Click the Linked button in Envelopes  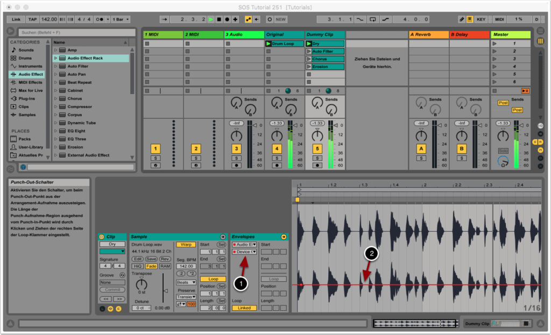(x=244, y=308)
